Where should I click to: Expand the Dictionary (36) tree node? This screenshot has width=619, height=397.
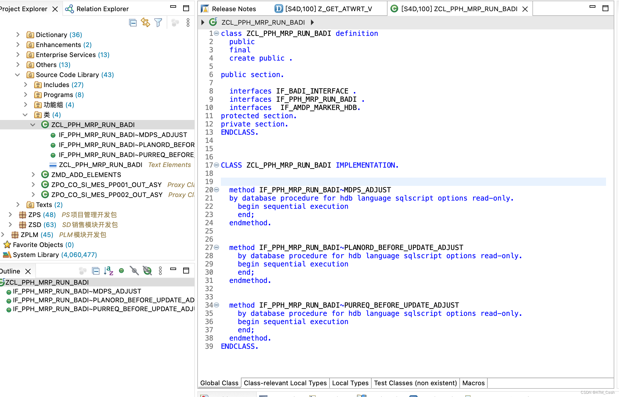click(18, 34)
